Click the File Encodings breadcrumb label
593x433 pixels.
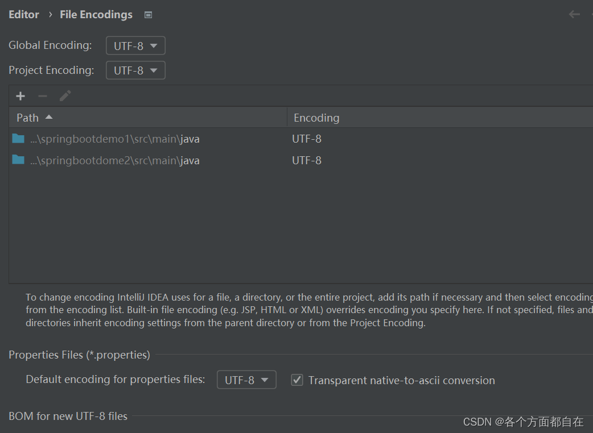(96, 14)
